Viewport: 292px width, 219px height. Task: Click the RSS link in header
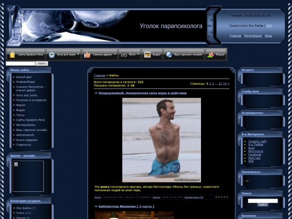click(x=269, y=26)
